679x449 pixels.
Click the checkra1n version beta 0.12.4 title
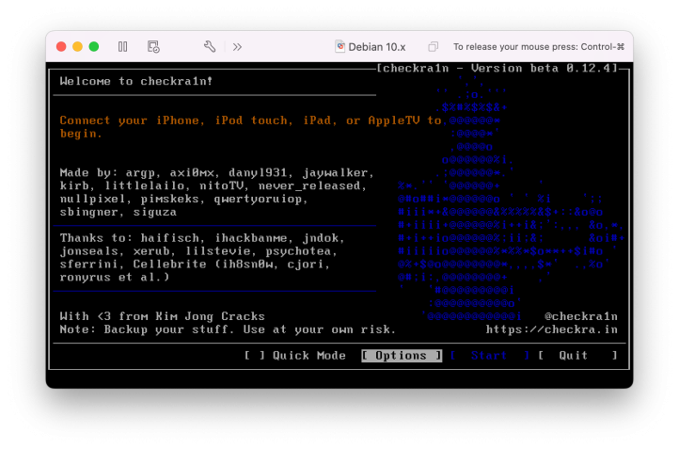497,68
